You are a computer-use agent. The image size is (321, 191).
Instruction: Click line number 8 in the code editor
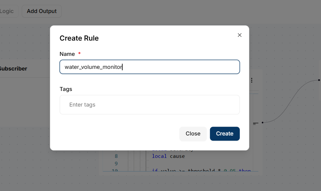[x=116, y=156]
